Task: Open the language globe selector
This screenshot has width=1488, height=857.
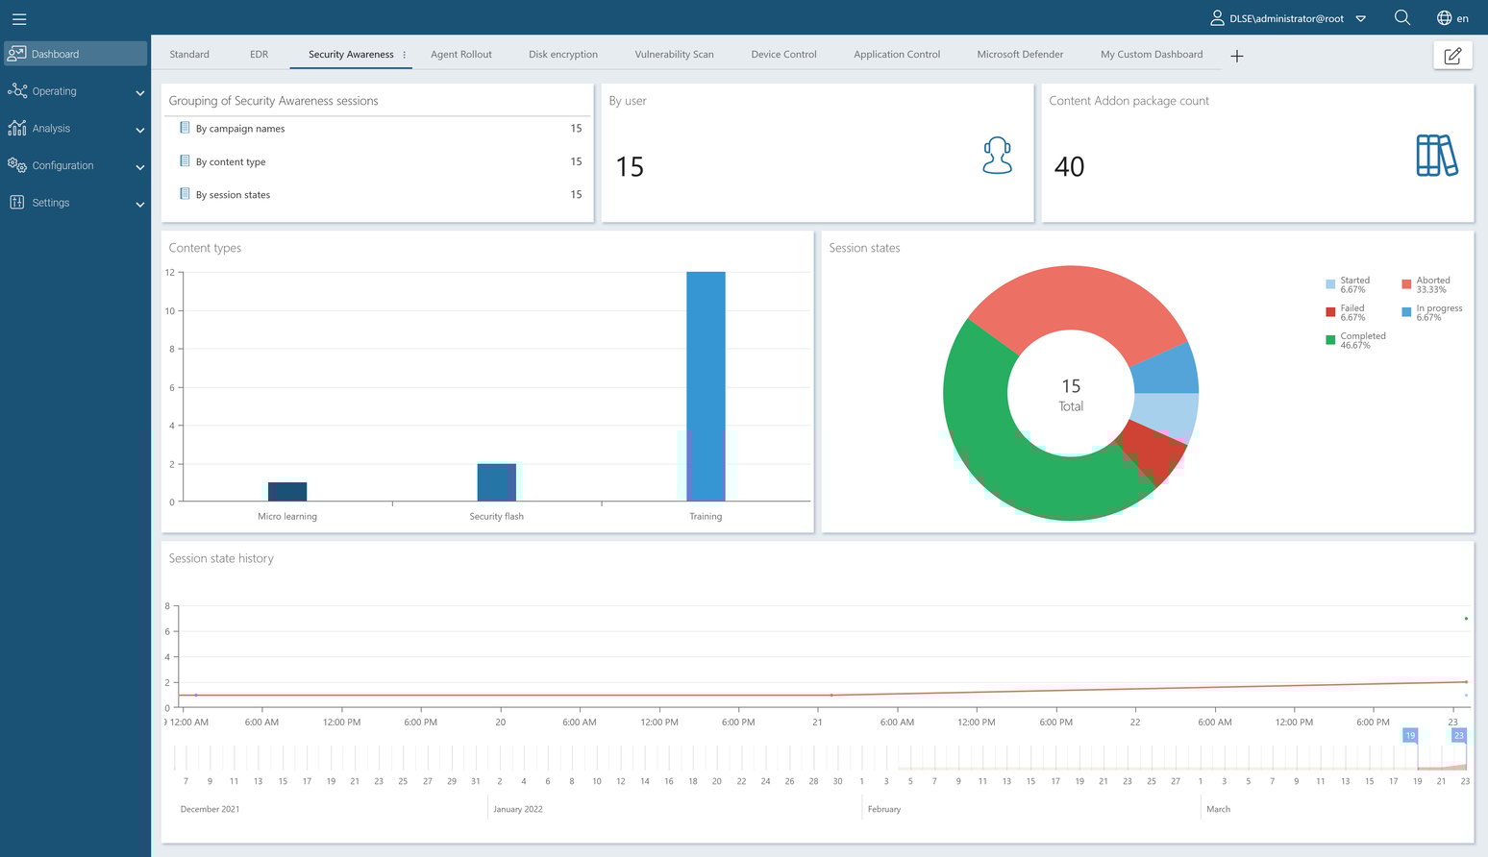Action: pyautogui.click(x=1442, y=17)
